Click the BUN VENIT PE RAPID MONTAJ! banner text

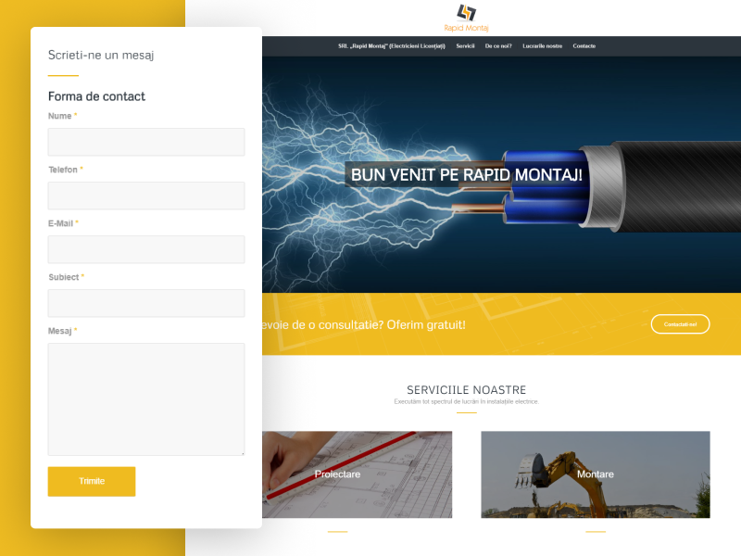click(466, 174)
